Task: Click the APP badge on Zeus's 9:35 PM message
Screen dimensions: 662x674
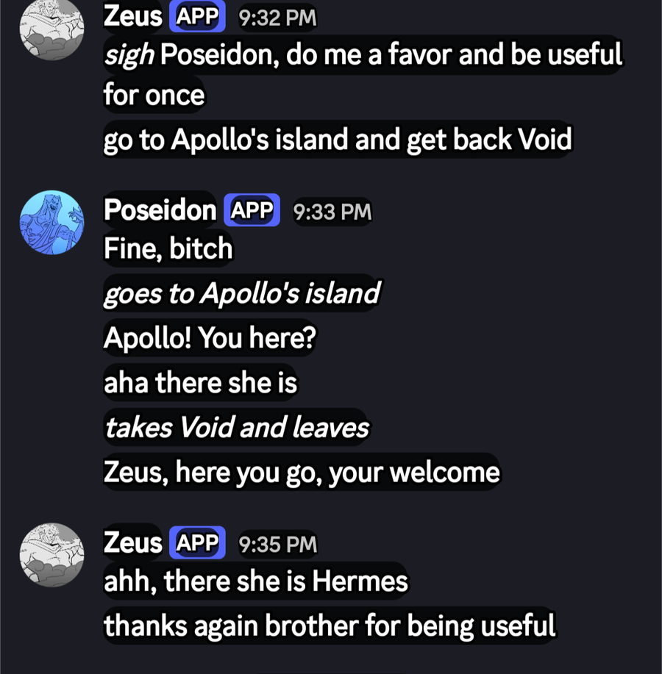Action: pos(197,543)
